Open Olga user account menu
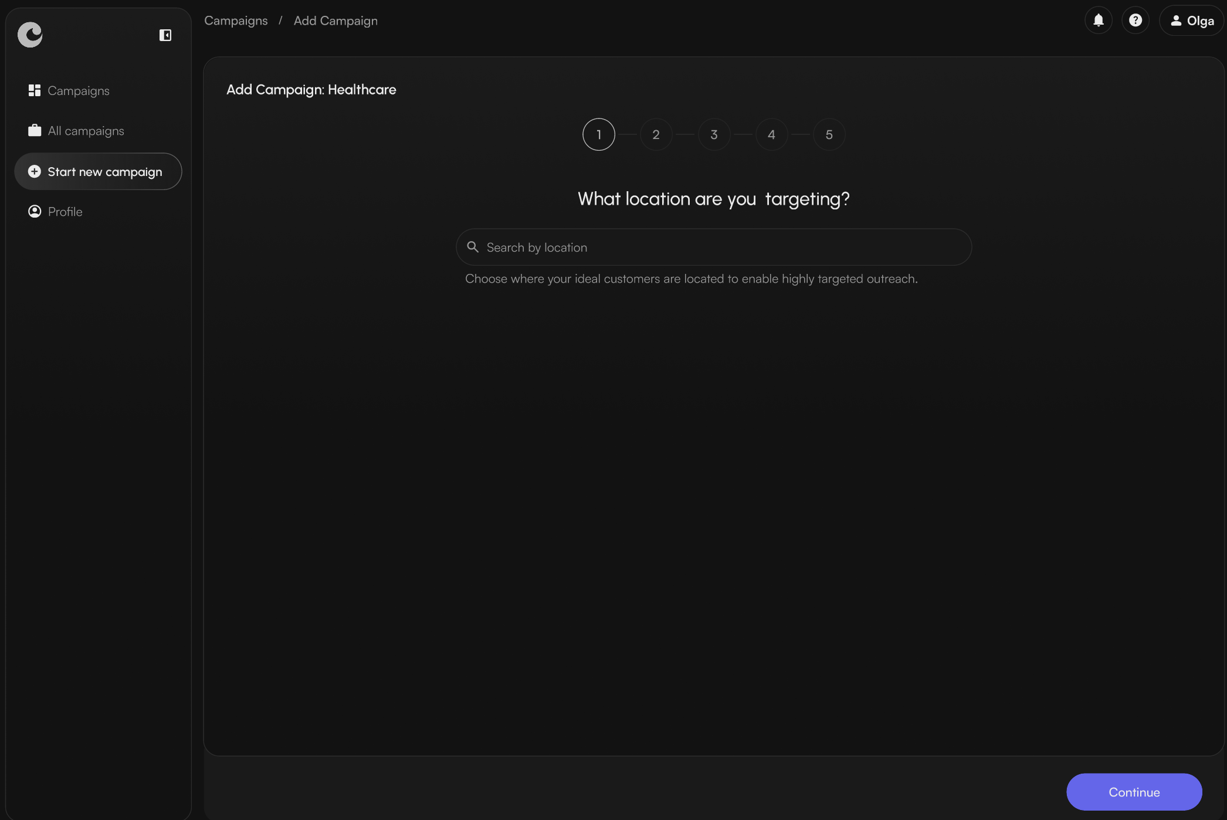 click(1192, 21)
